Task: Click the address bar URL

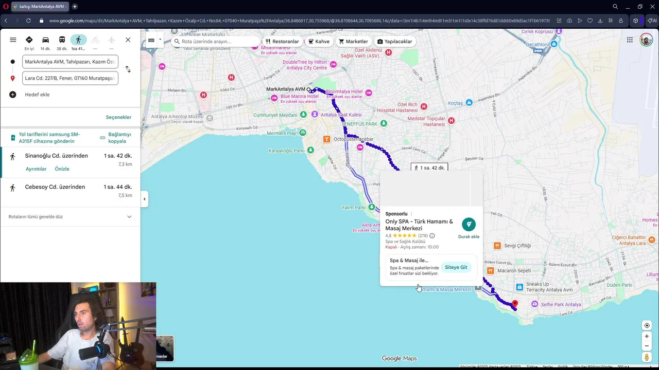Action: [300, 21]
